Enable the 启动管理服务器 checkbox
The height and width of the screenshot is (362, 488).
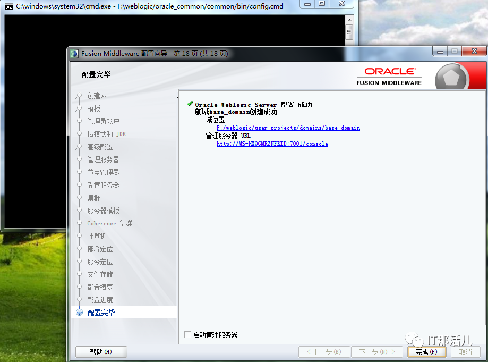tap(187, 335)
